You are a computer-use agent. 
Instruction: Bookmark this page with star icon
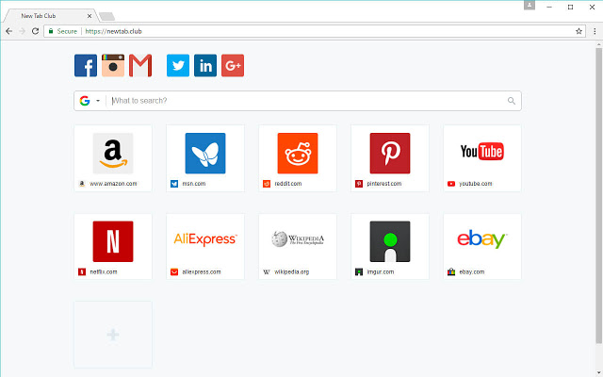(x=579, y=31)
